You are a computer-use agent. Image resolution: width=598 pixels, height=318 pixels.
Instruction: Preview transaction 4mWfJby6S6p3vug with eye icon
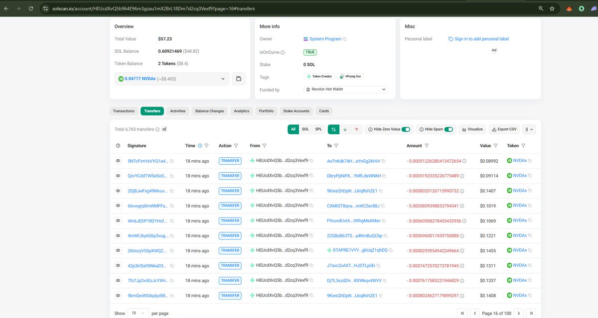118,235
